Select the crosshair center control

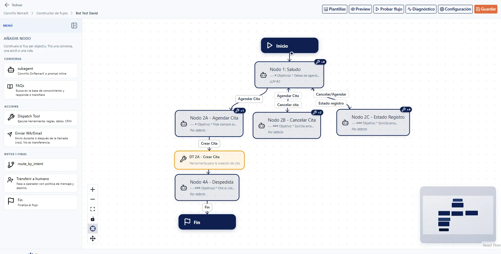point(93,229)
